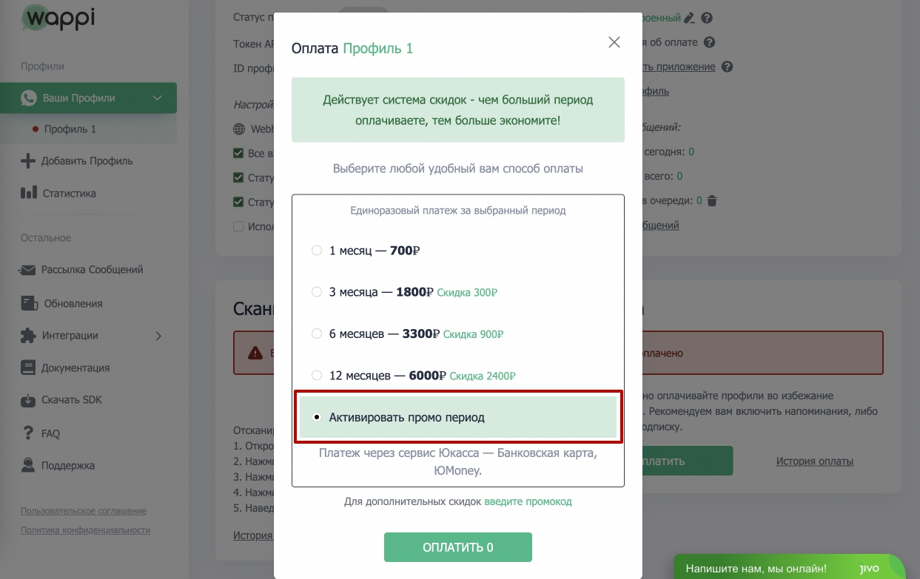920x579 pixels.
Task: Click the ОПЛАТИТЬ 0 button
Action: [x=458, y=547]
